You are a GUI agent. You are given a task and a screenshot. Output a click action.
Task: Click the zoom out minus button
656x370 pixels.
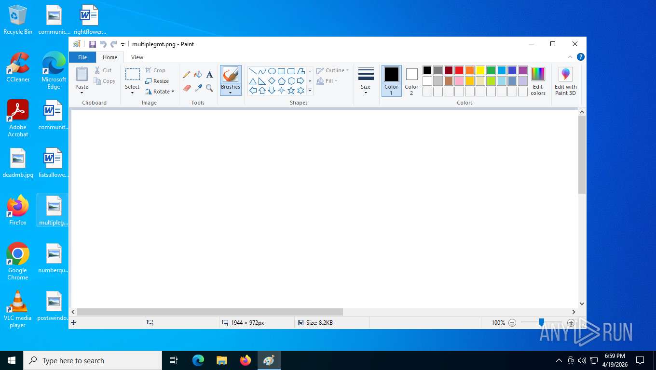[512, 323]
